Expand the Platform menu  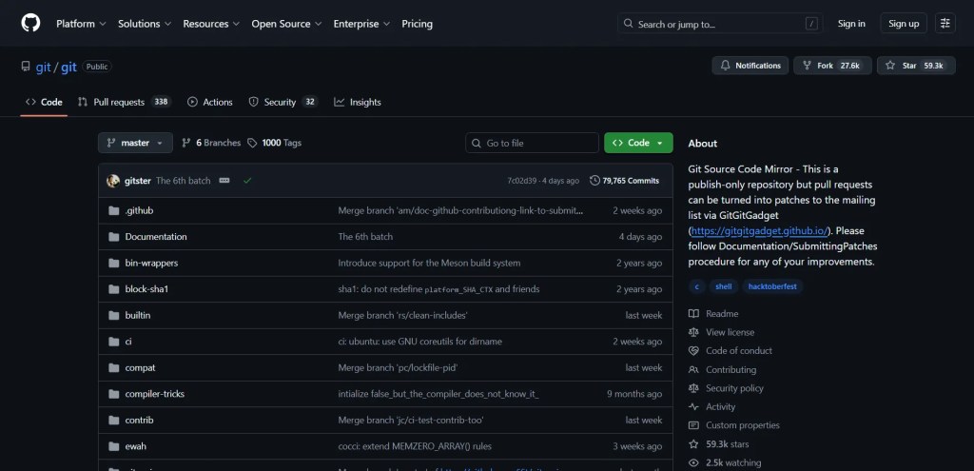[x=80, y=24]
